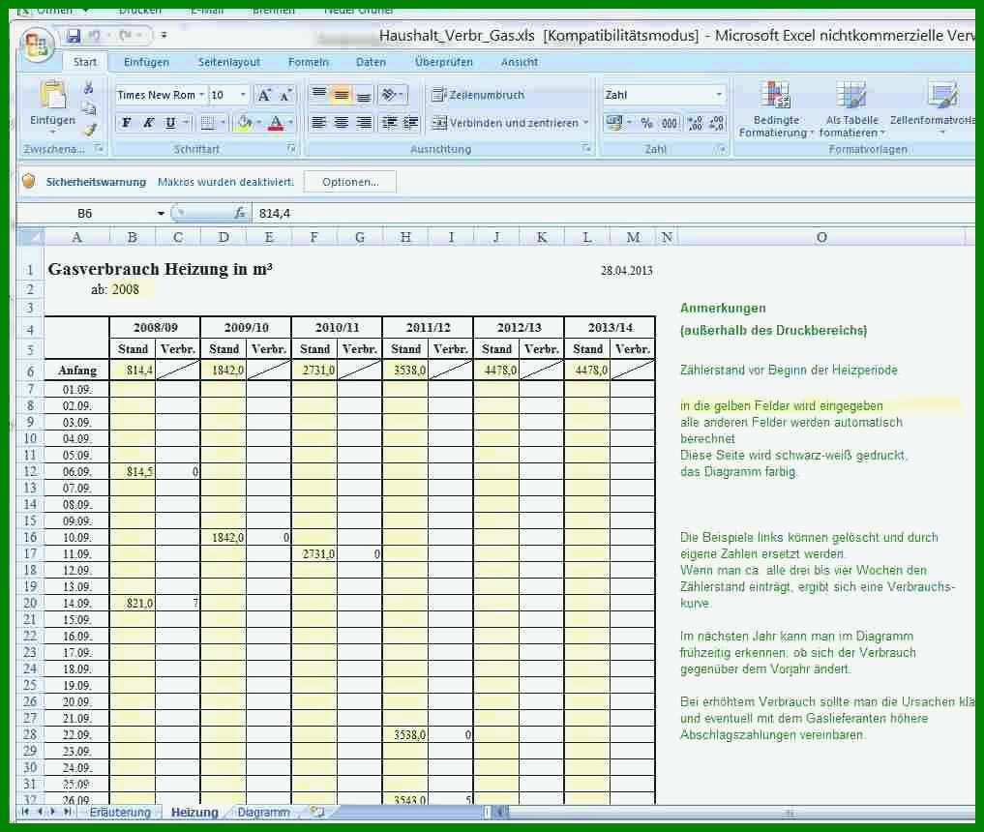This screenshot has height=832, width=984.
Task: Add a decimal place
Action: [695, 123]
